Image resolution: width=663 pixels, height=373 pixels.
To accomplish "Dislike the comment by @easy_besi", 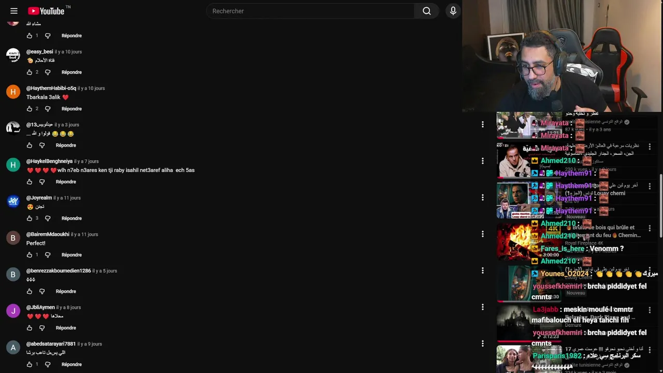I will pos(48,72).
